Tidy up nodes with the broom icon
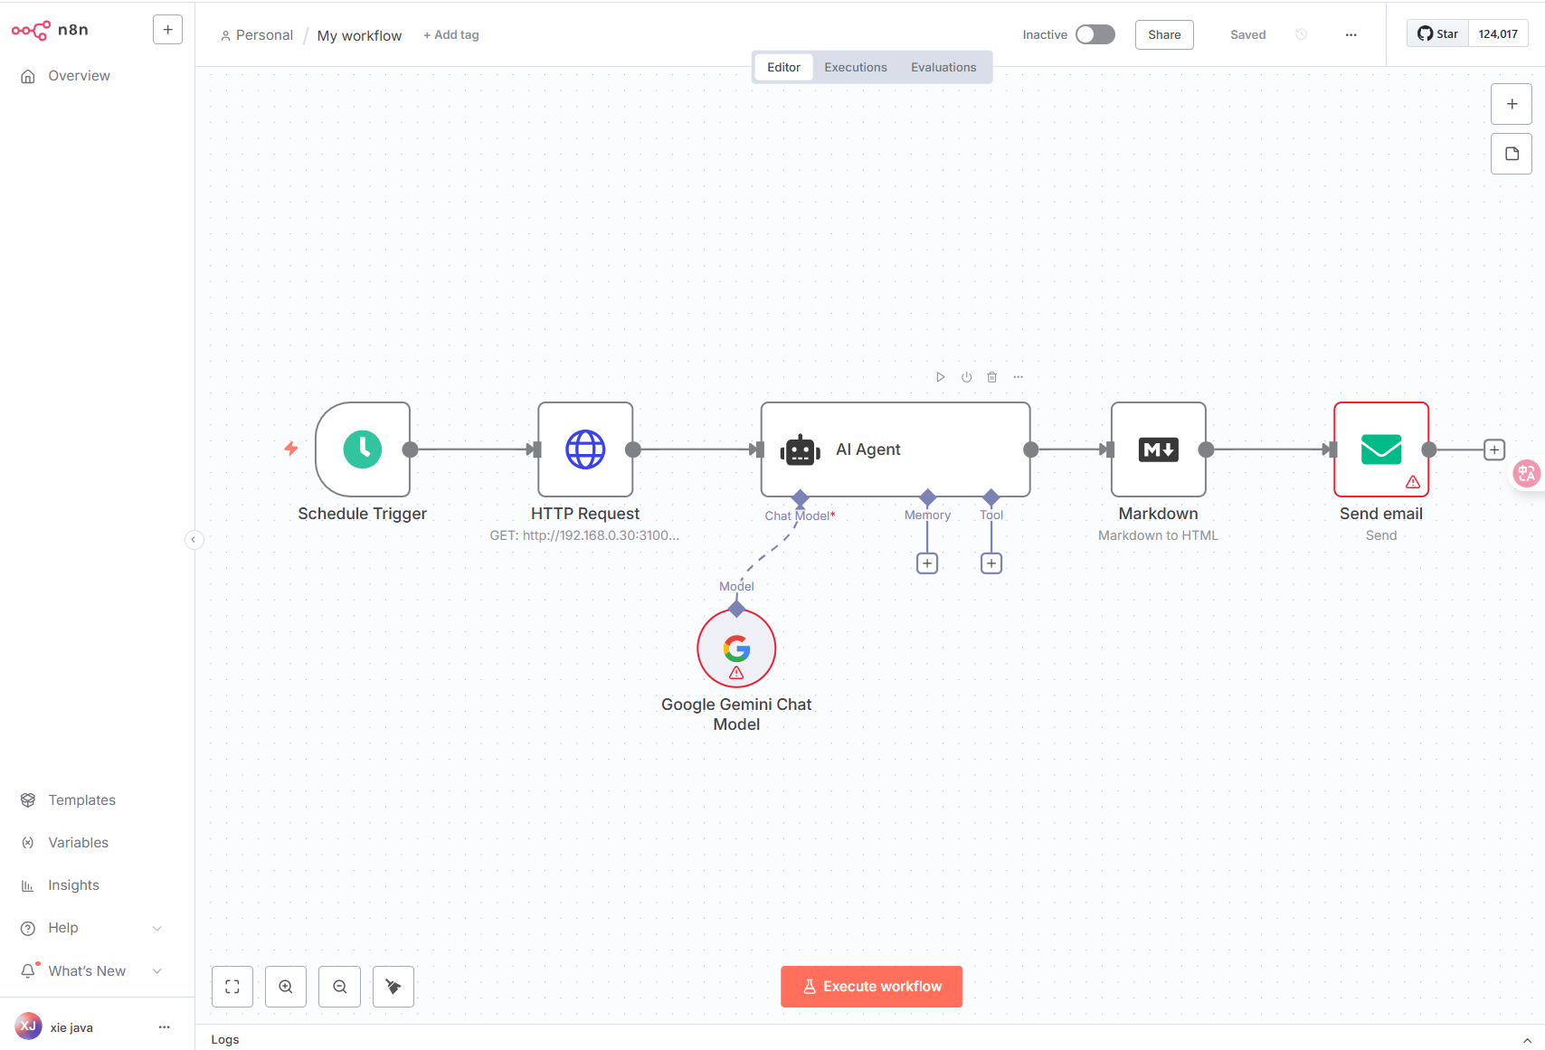The width and height of the screenshot is (1545, 1050). pyautogui.click(x=393, y=987)
